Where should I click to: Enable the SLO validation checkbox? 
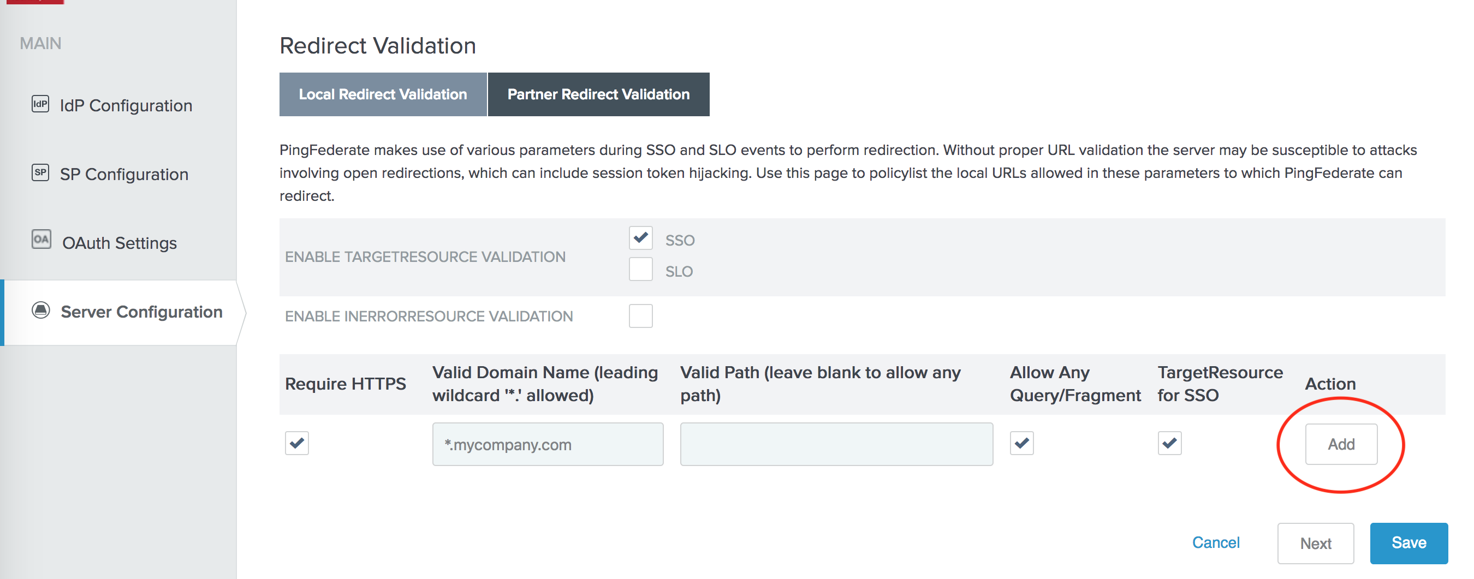click(640, 270)
